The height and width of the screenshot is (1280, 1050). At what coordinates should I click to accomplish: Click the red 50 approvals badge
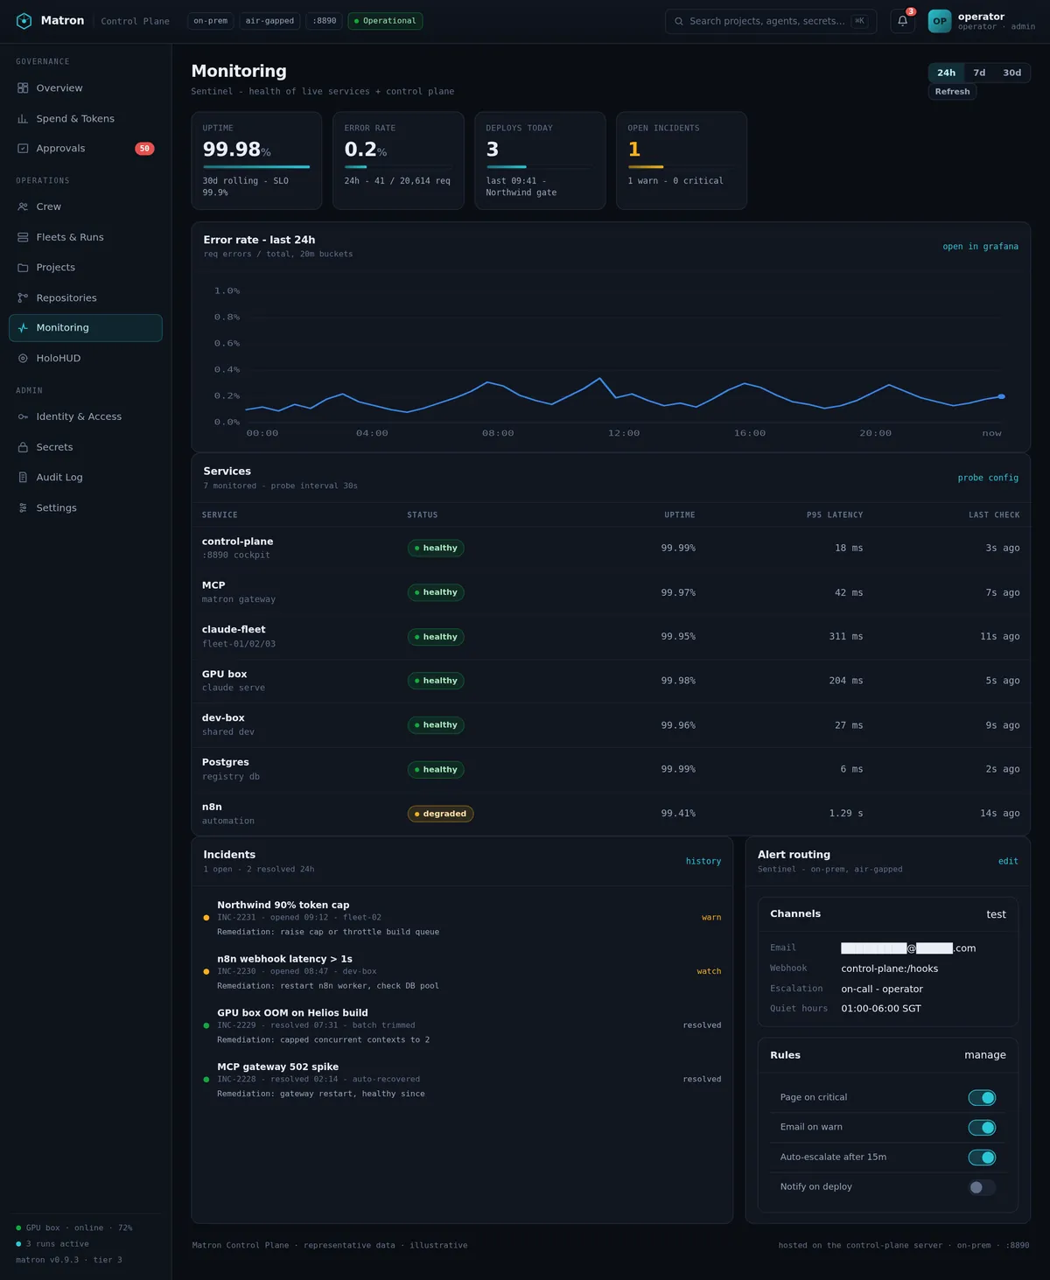pyautogui.click(x=144, y=149)
